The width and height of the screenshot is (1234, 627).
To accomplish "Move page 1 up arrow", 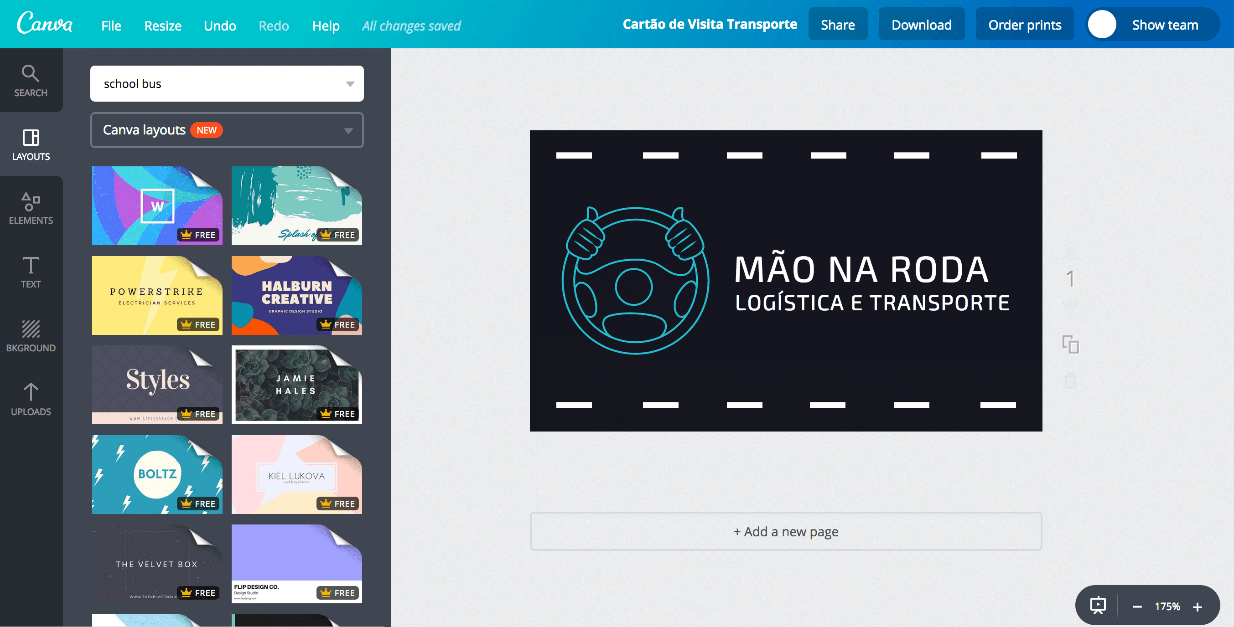I will click(1071, 254).
